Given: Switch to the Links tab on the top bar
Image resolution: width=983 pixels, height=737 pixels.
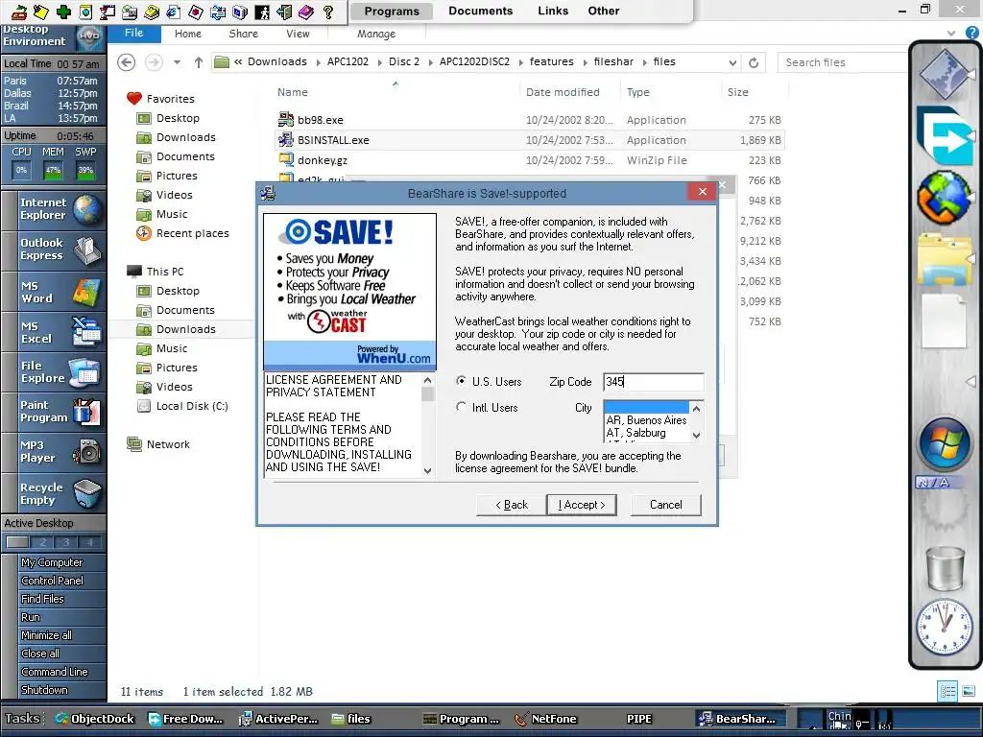Looking at the screenshot, I should [x=553, y=11].
